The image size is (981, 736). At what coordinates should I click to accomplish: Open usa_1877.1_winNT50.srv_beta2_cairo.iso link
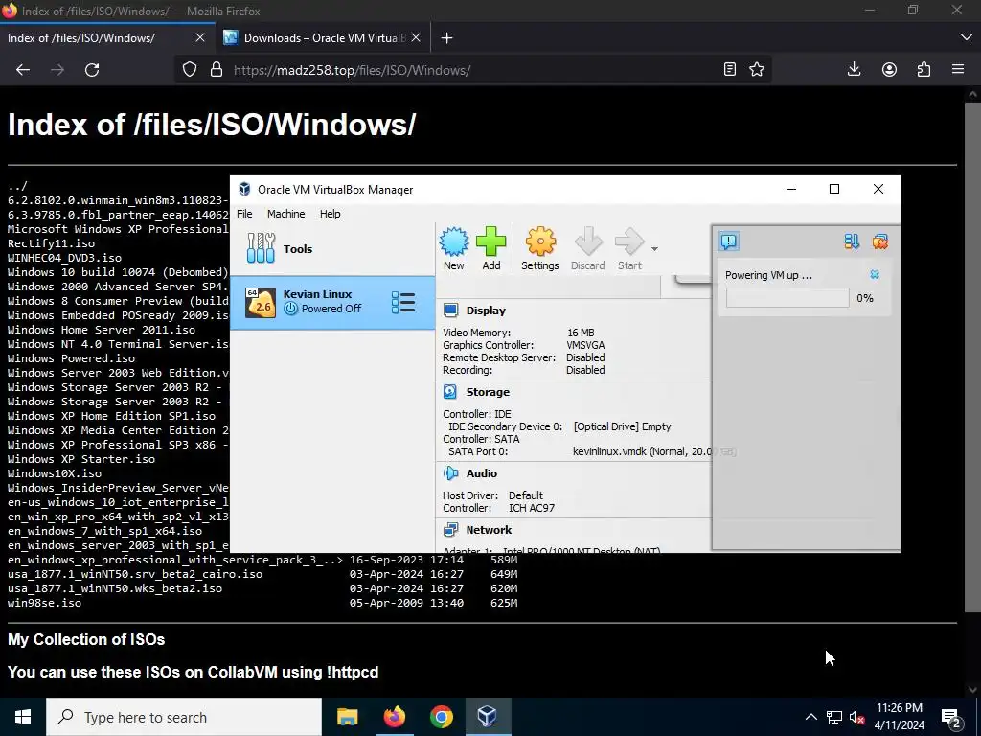pyautogui.click(x=135, y=575)
